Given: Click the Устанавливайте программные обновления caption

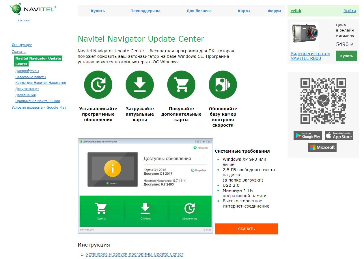Looking at the screenshot, I should [98, 114].
